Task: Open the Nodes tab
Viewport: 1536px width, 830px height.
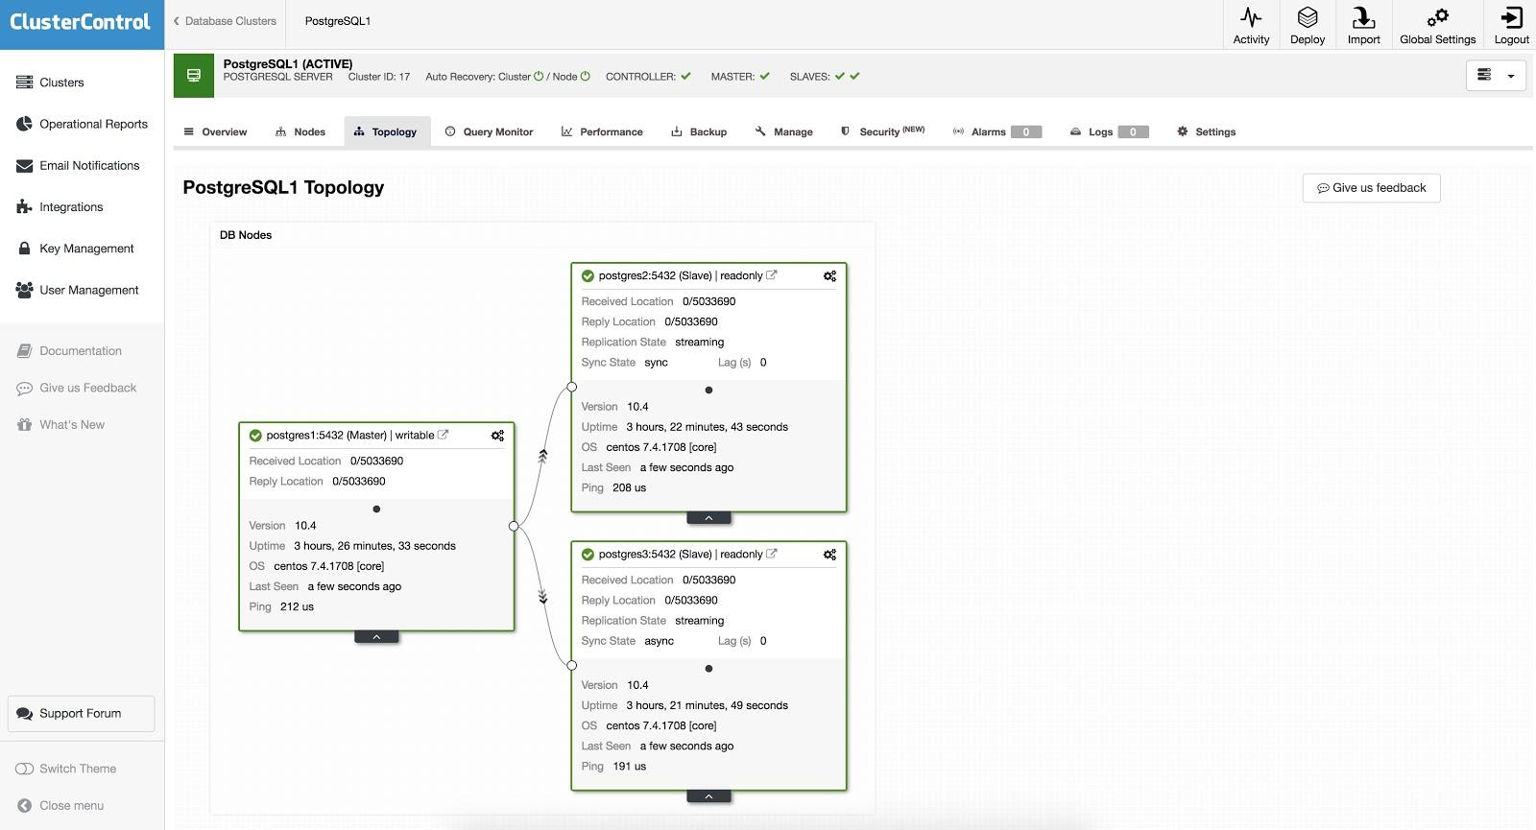Action: tap(300, 132)
